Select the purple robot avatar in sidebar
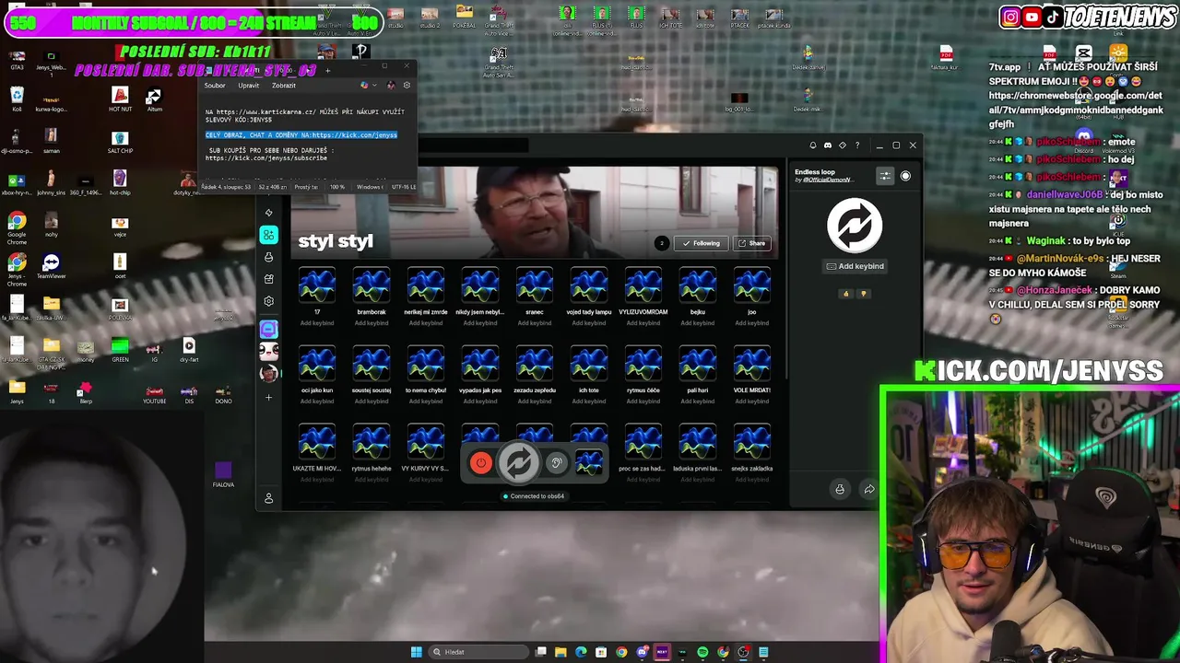 (268, 329)
